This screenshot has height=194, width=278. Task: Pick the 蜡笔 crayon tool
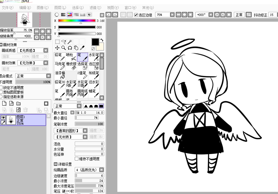(94, 93)
